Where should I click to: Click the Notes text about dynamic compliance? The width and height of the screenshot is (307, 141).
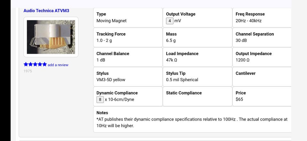192,123
